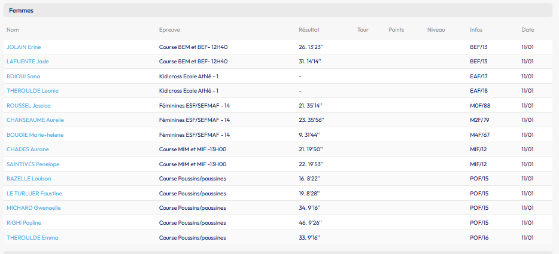This screenshot has width=559, height=254.
Task: Click MICHARD Gwenaelle's name link
Action: (34, 208)
